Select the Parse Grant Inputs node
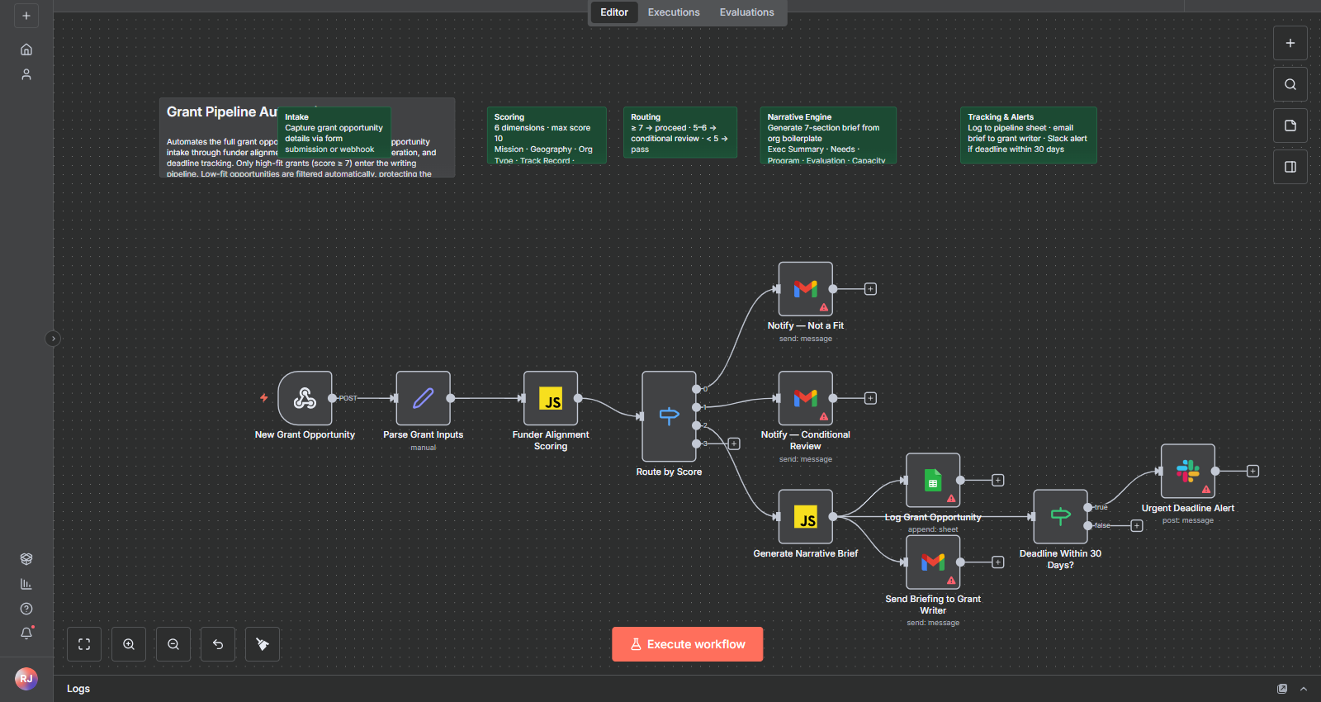Screen dimensions: 1321x702 (x=423, y=398)
